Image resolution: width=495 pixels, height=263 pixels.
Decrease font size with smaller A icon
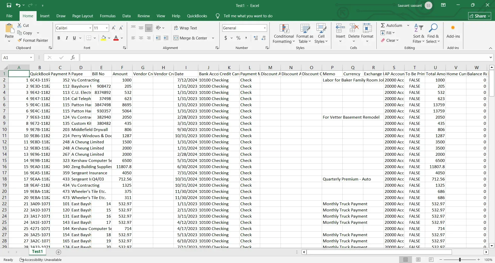(121, 28)
